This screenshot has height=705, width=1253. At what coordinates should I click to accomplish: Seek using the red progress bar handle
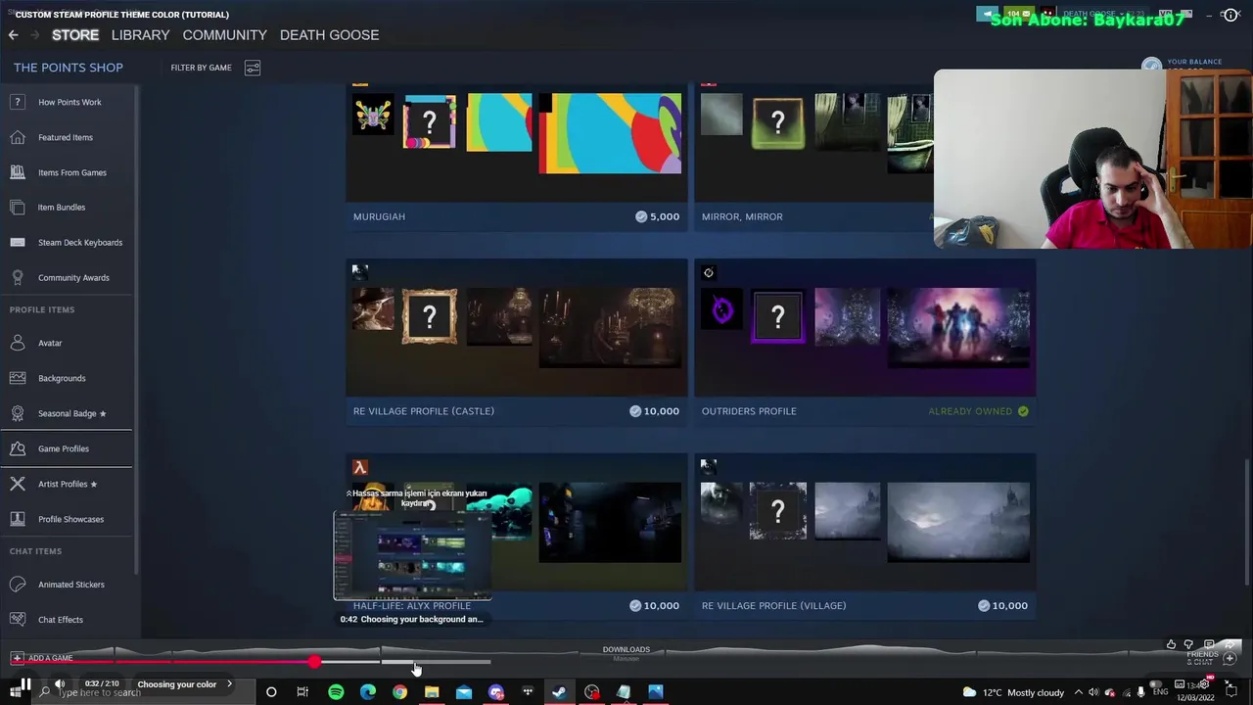point(314,663)
